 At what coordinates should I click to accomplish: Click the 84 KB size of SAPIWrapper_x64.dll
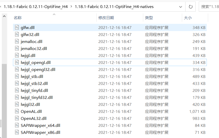(200, 126)
